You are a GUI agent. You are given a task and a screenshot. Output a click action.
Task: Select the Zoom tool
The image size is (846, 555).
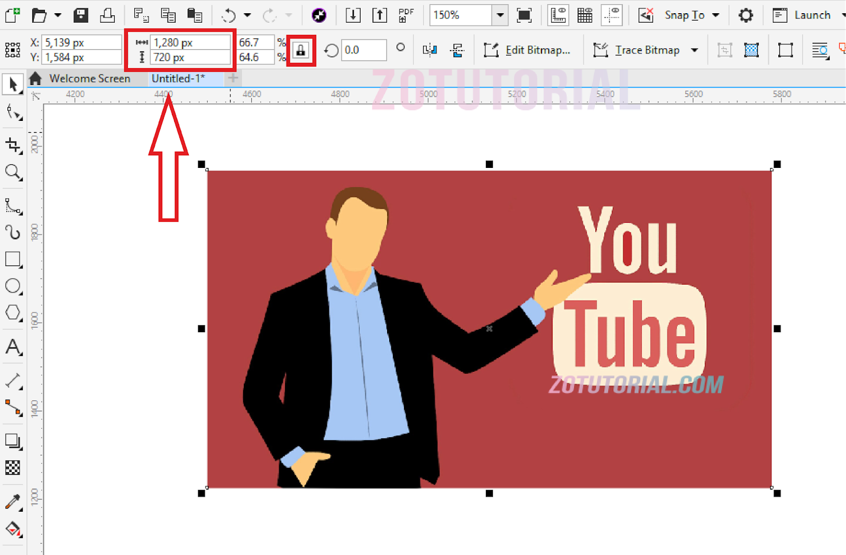tap(13, 173)
